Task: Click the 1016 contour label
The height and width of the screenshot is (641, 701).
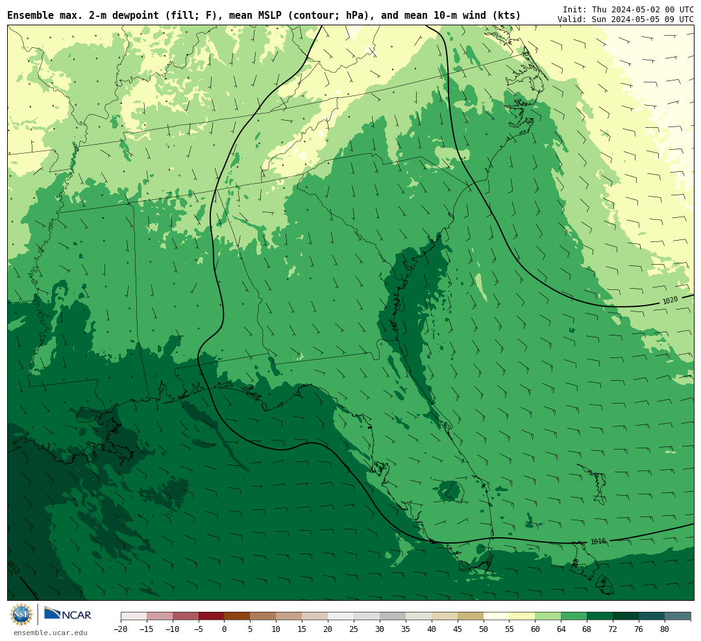Action: tap(598, 542)
